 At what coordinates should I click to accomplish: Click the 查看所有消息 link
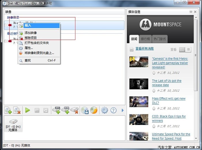145,49
